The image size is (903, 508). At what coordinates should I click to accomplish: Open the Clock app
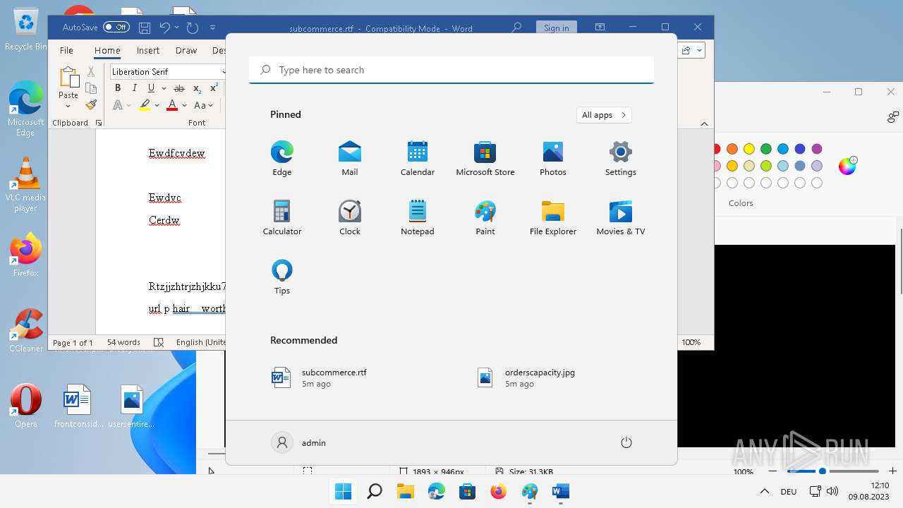coord(350,217)
